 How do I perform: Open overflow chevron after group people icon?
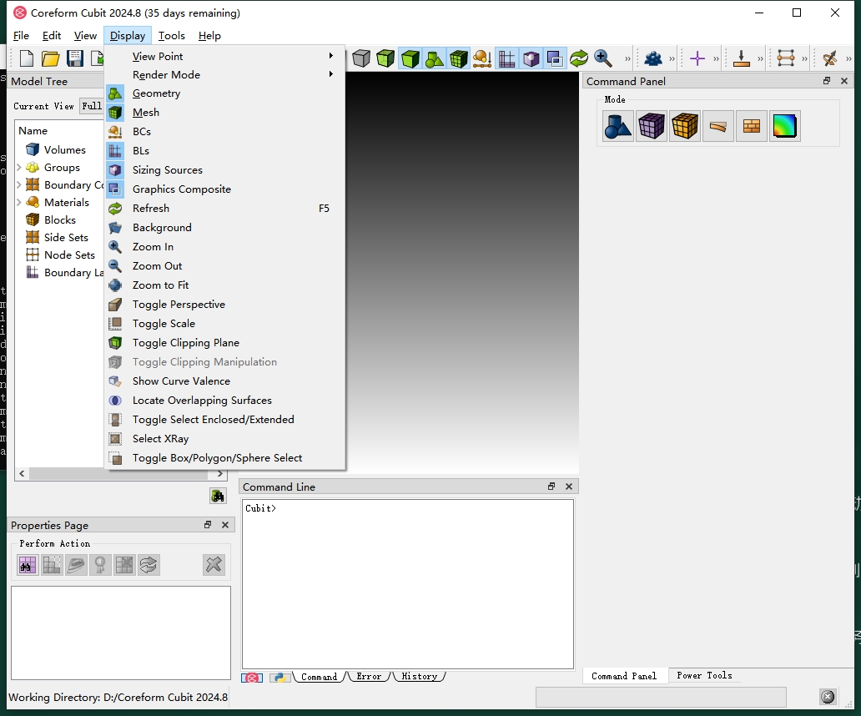(x=672, y=58)
